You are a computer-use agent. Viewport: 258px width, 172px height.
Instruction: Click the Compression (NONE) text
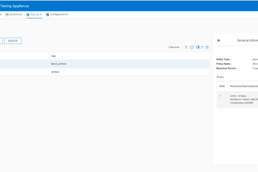coord(242,103)
